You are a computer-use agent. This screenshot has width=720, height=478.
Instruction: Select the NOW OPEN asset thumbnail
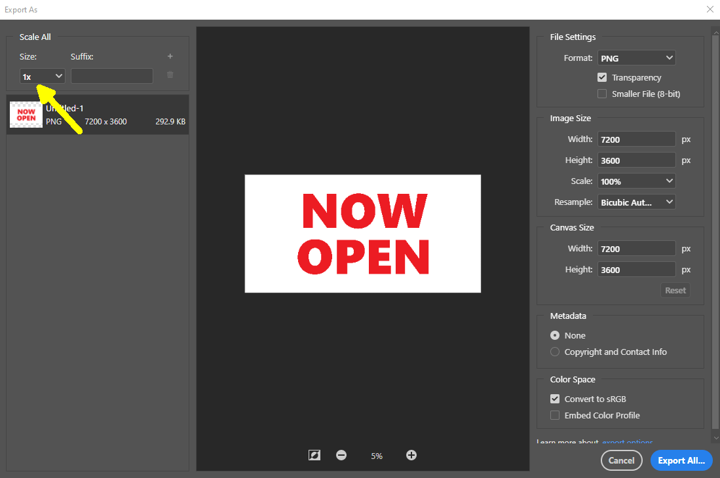(x=26, y=115)
